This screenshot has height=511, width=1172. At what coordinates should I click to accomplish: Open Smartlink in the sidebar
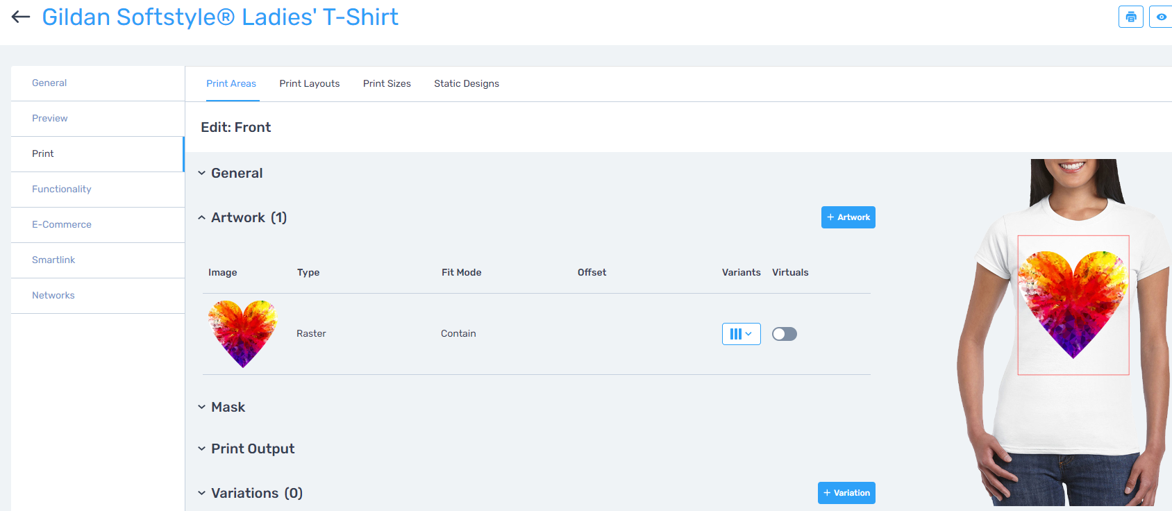click(x=98, y=260)
